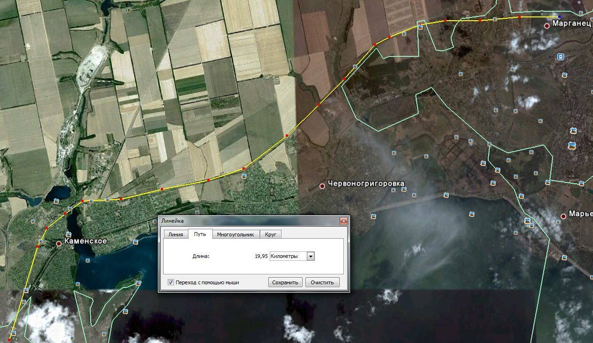This screenshot has width=593, height=343.
Task: Click the Линейка dialog title bar
Action: 244,220
